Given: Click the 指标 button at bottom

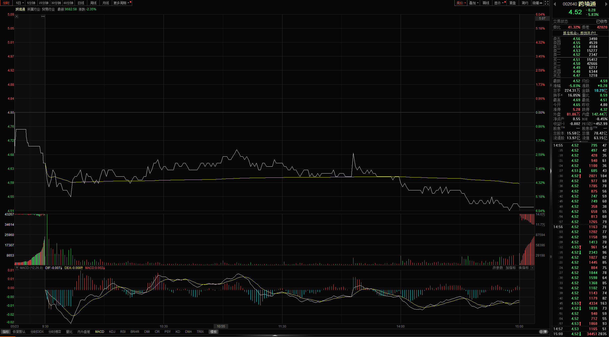Looking at the screenshot, I should [6, 332].
